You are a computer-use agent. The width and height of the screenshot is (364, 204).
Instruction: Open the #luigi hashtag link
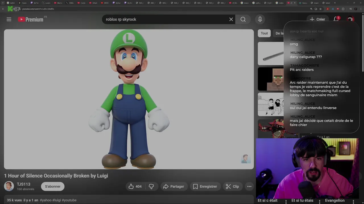pos(57,200)
